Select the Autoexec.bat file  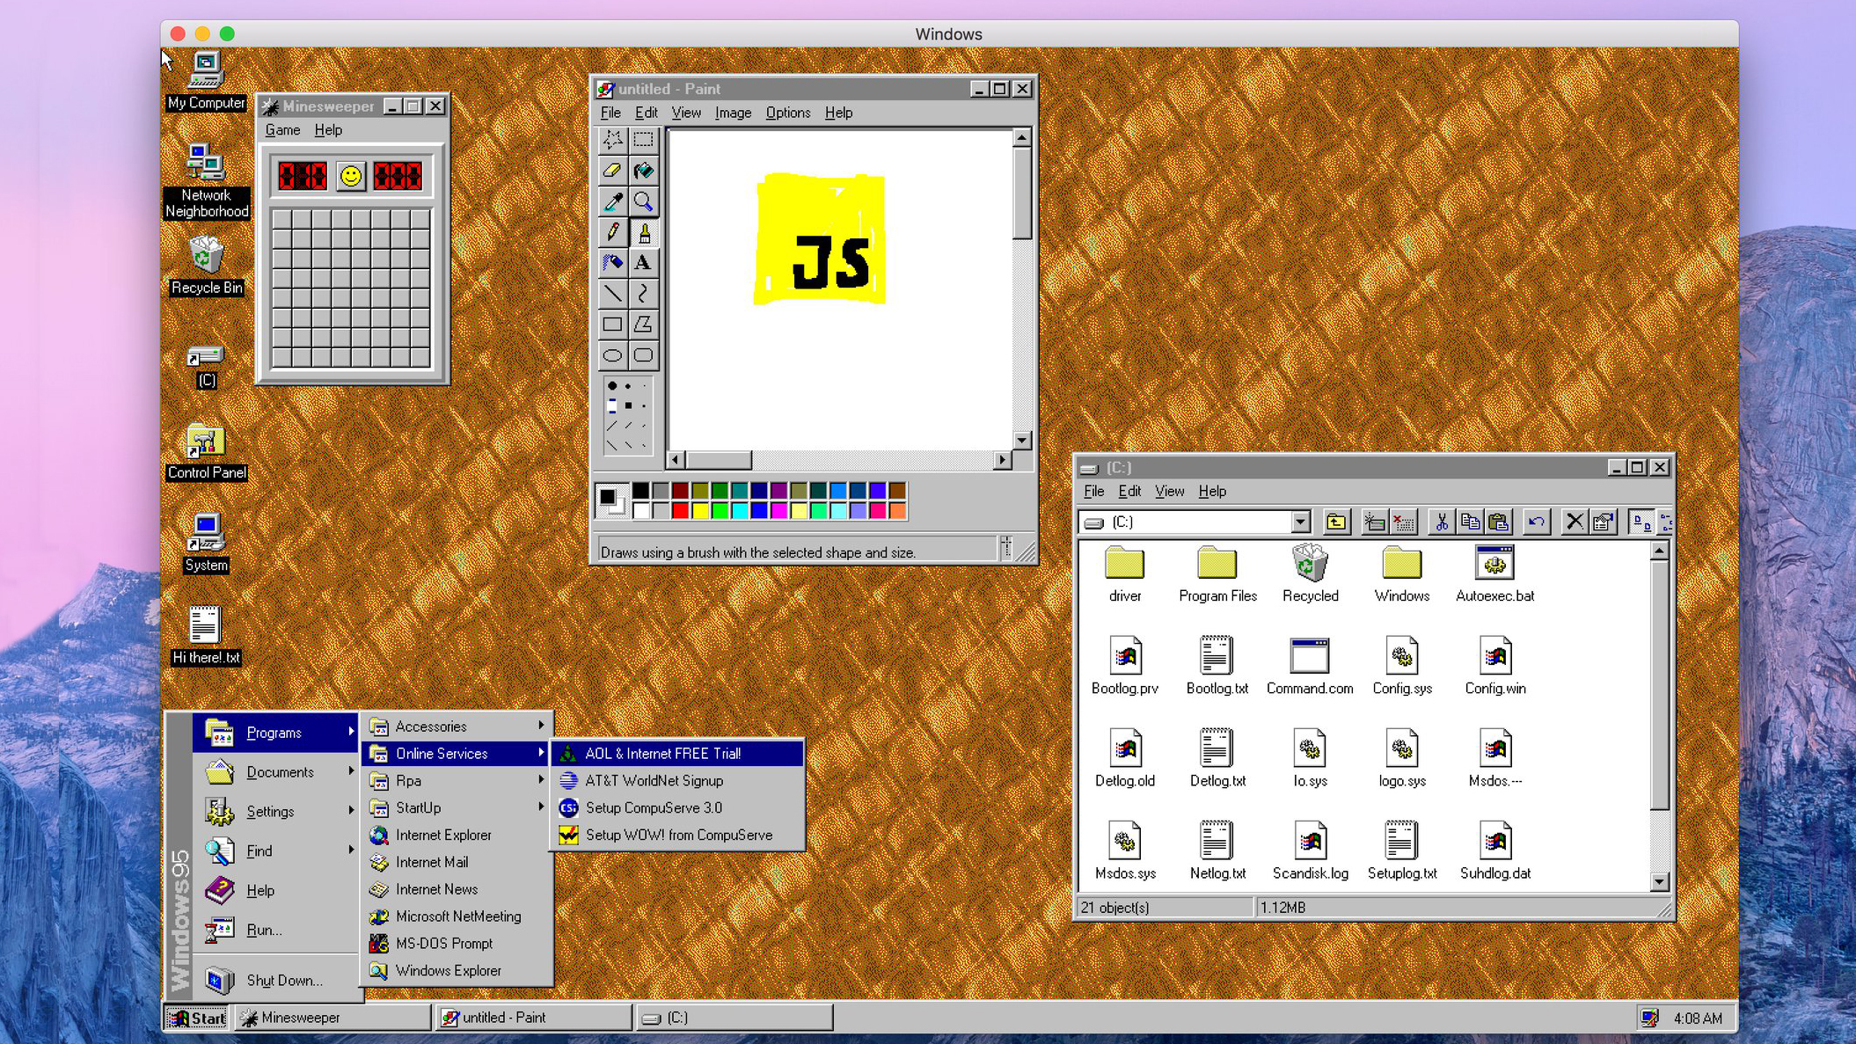click(x=1494, y=573)
